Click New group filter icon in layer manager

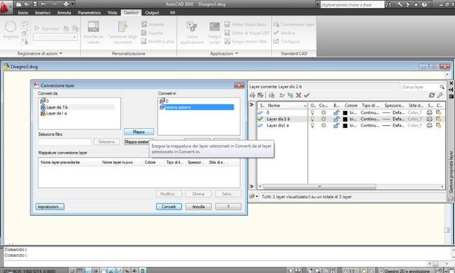pyautogui.click(x=260, y=95)
